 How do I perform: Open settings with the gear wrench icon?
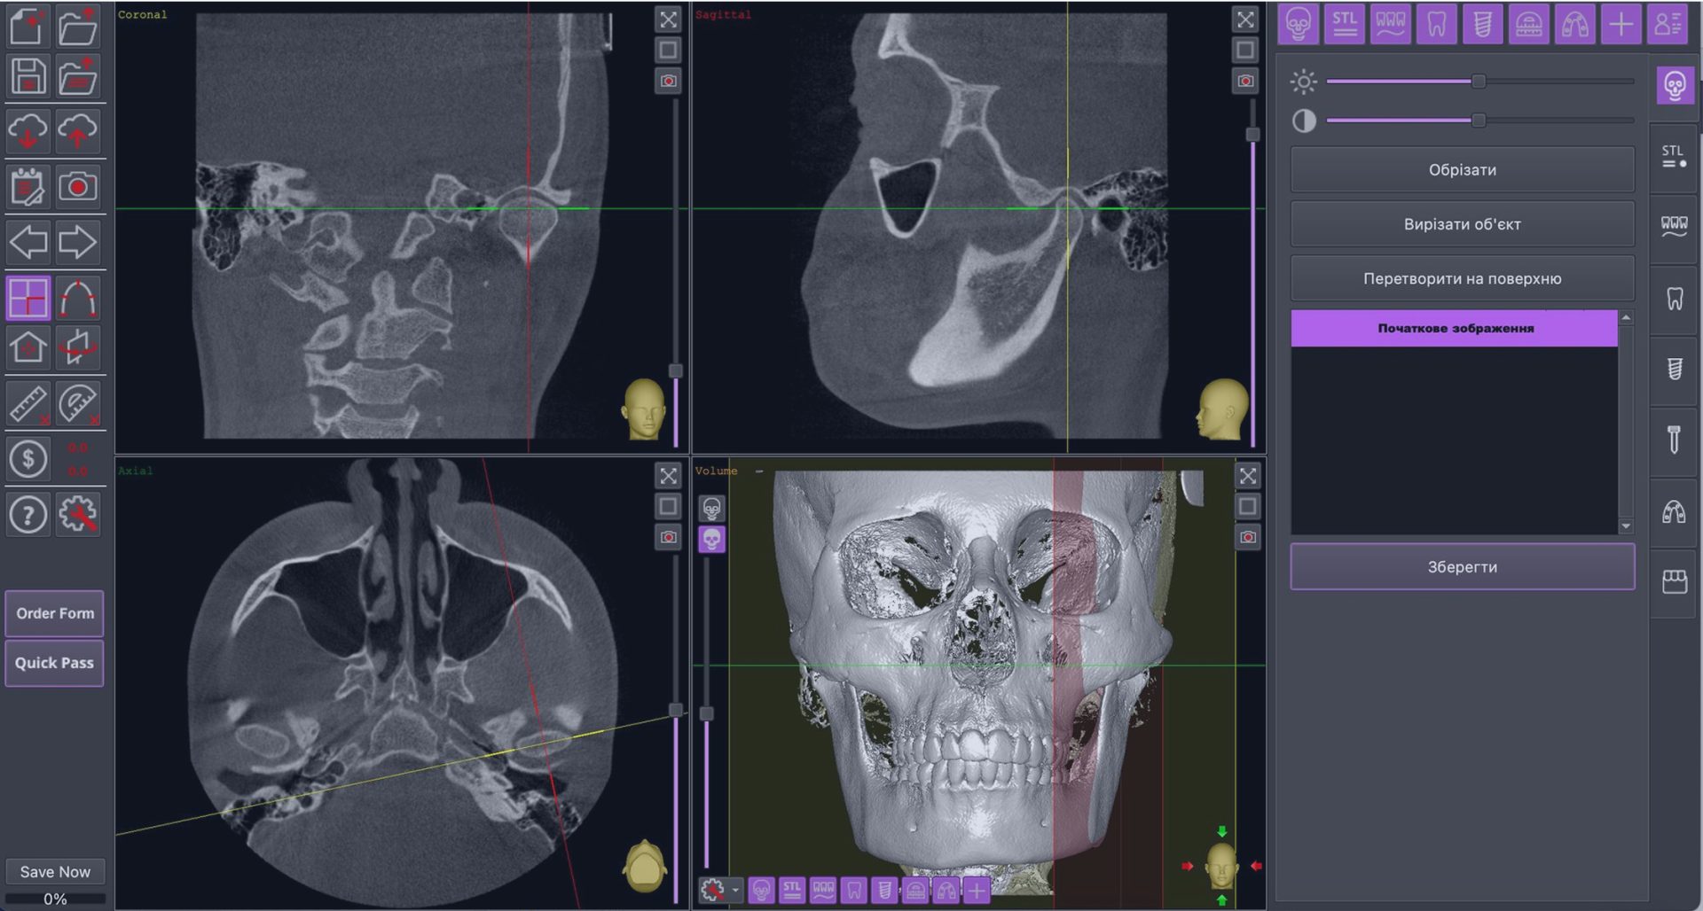pyautogui.click(x=78, y=514)
